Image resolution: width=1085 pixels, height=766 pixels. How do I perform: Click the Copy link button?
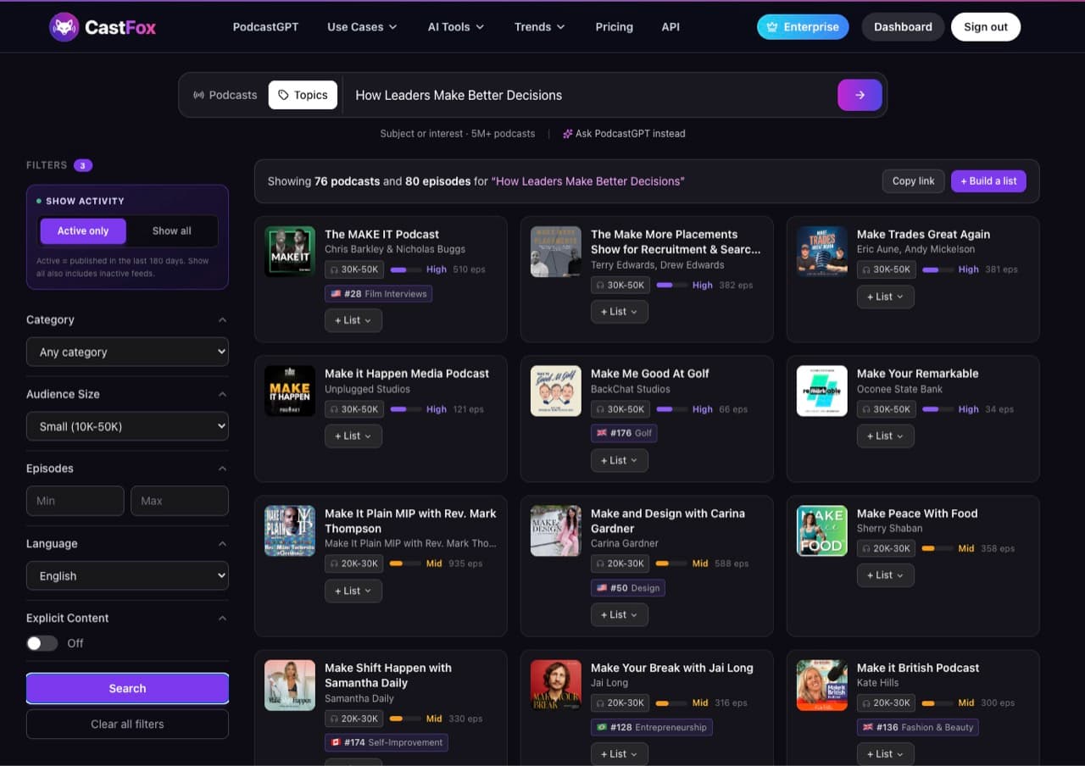(x=913, y=180)
